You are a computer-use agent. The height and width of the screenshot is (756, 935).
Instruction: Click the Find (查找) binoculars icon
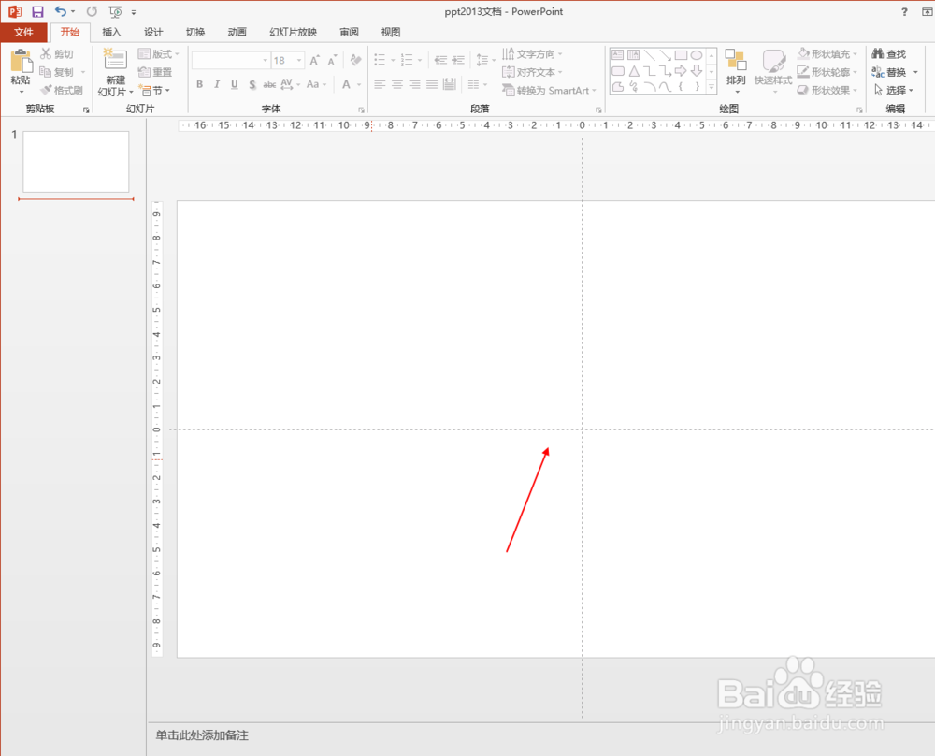[x=878, y=53]
